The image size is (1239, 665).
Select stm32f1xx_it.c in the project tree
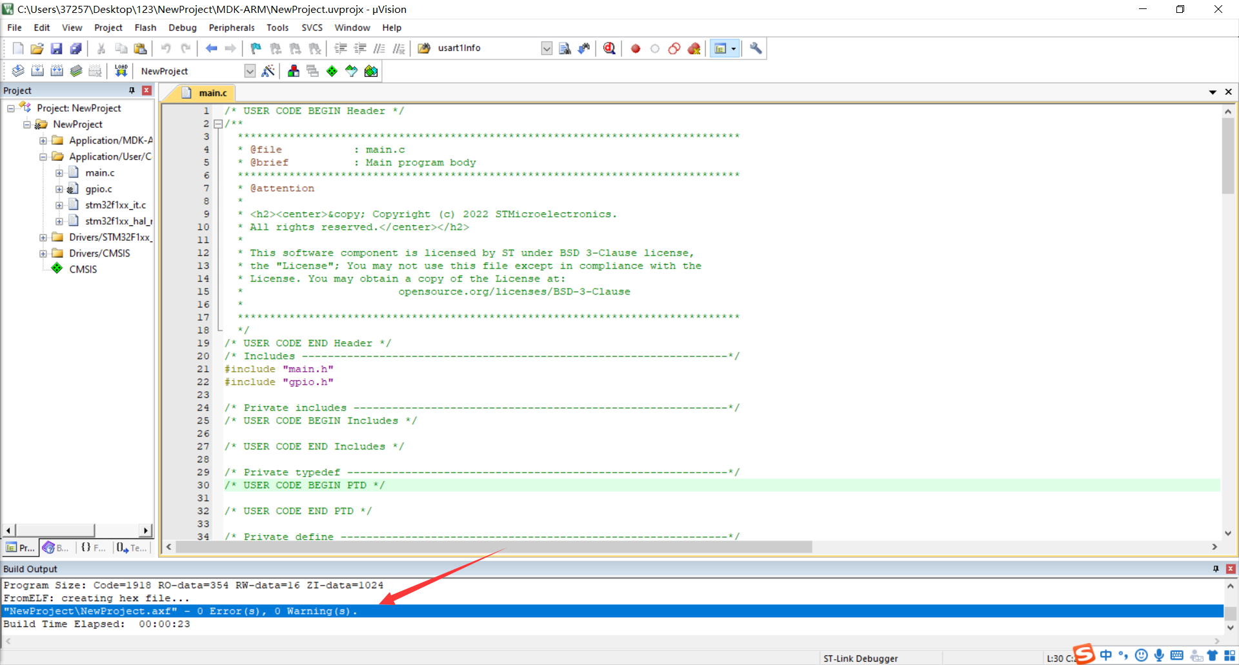[x=116, y=205]
